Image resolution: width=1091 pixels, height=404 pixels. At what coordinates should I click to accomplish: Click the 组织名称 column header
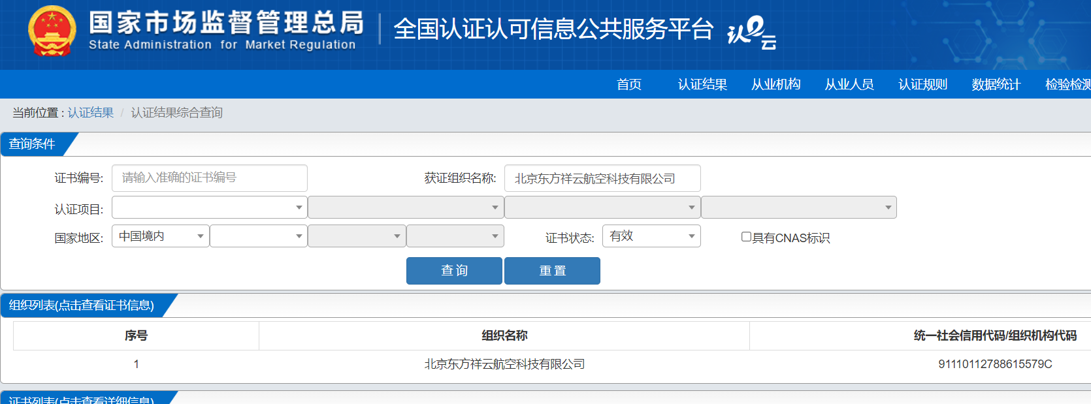pos(504,335)
